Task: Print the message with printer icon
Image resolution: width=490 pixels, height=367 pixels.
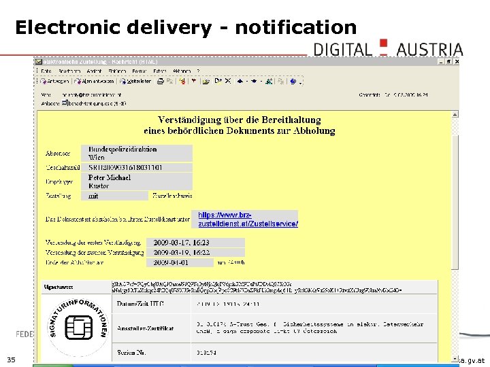Action: click(161, 81)
